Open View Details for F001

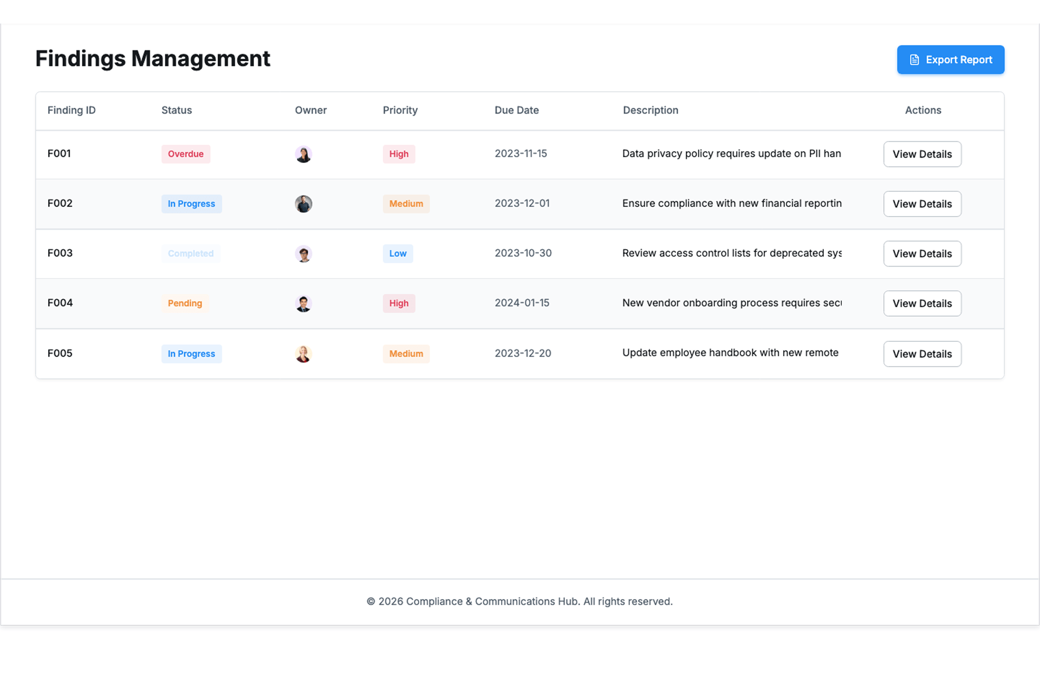[x=922, y=154]
